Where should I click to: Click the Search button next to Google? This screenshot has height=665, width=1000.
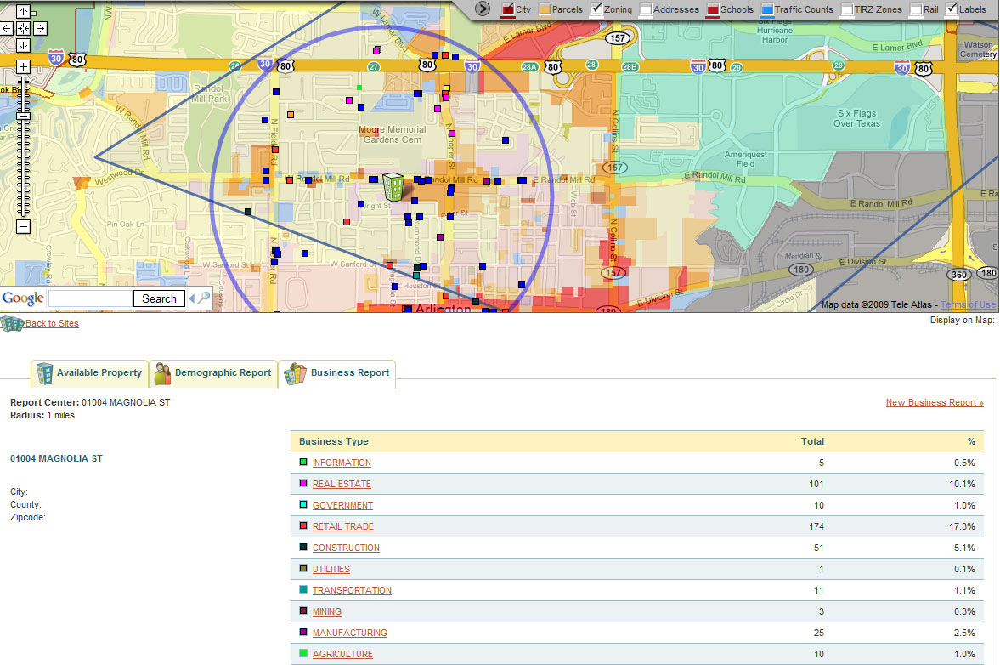(x=159, y=298)
